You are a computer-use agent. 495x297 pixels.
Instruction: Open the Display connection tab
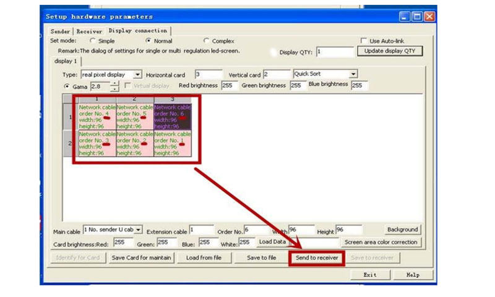tap(137, 30)
